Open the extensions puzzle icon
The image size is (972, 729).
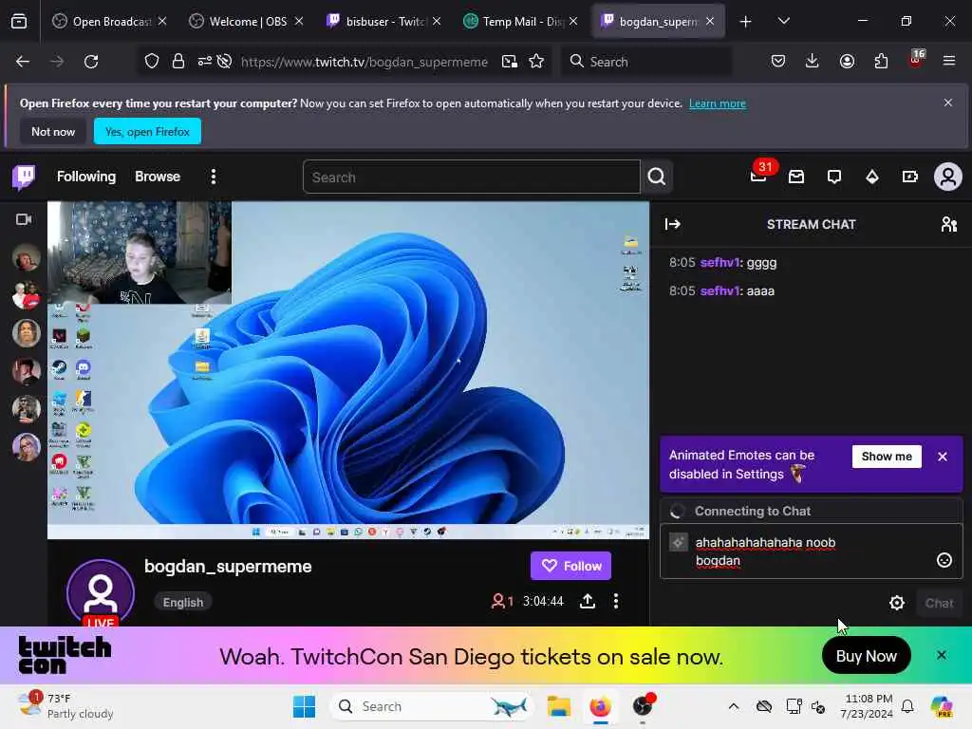pyautogui.click(x=881, y=62)
